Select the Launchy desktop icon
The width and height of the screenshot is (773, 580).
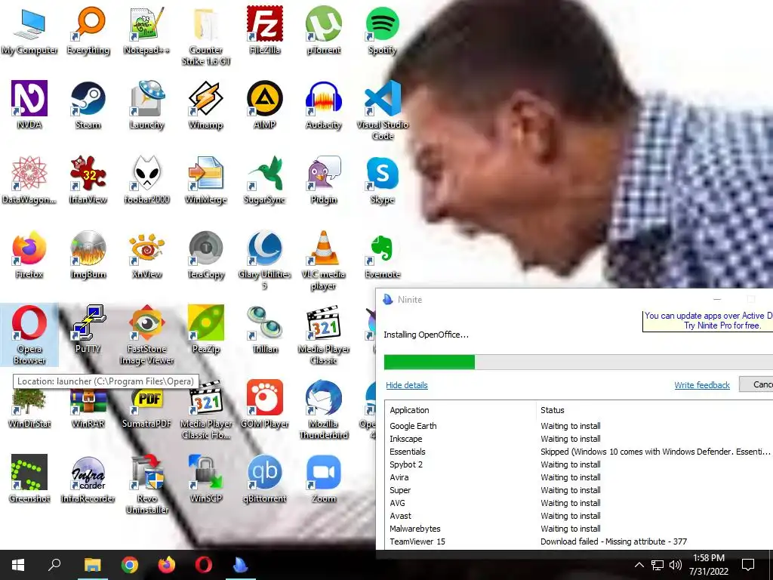tap(146, 106)
